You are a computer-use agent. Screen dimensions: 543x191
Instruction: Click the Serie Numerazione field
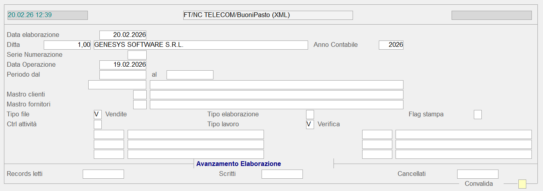[137, 55]
